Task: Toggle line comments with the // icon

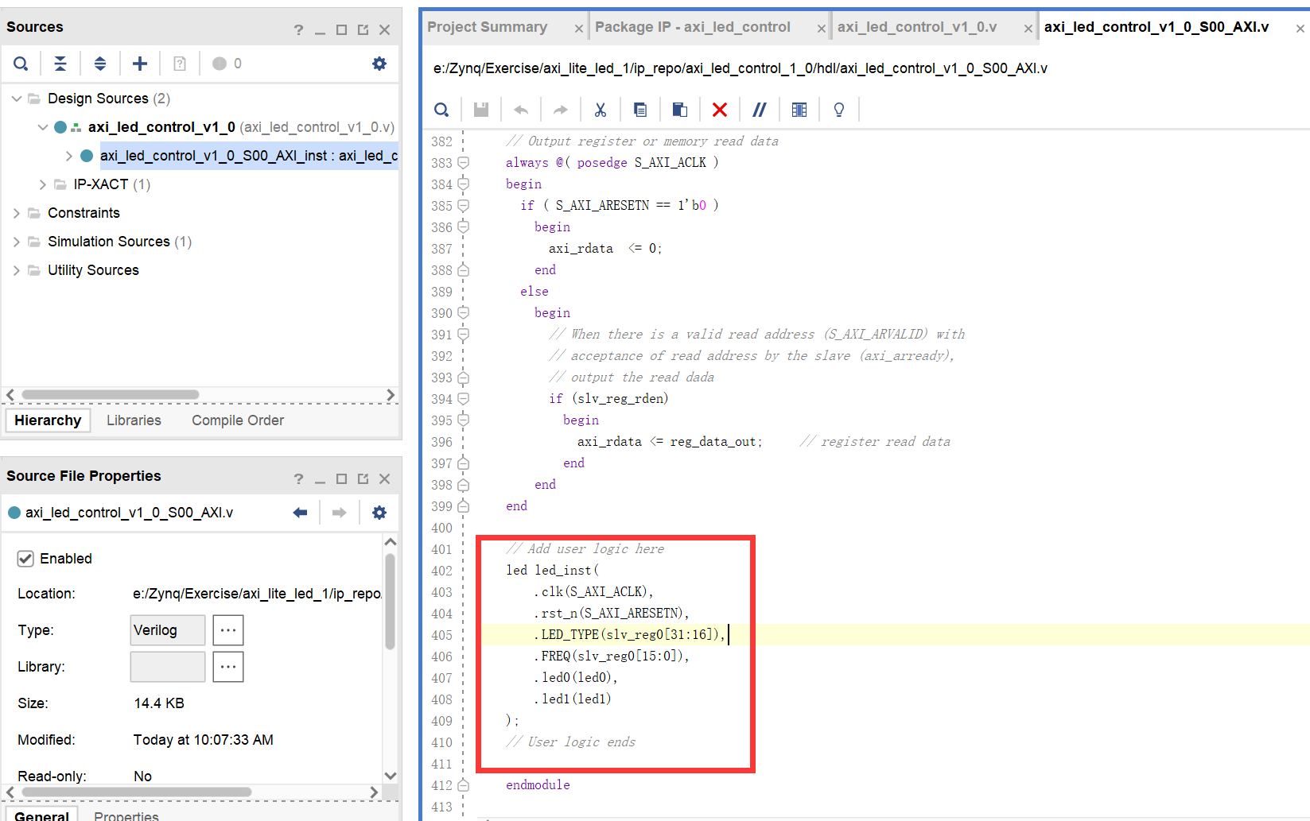Action: pyautogui.click(x=760, y=110)
